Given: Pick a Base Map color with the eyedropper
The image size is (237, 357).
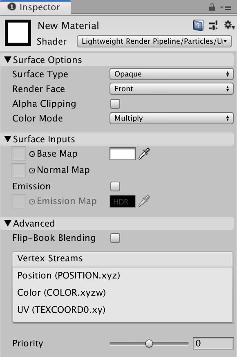Looking at the screenshot, I should pyautogui.click(x=143, y=153).
